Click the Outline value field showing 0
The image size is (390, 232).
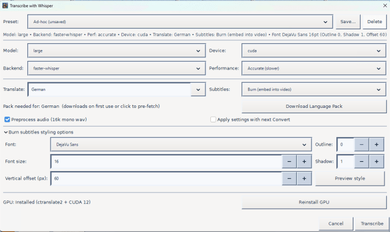[x=346, y=144]
